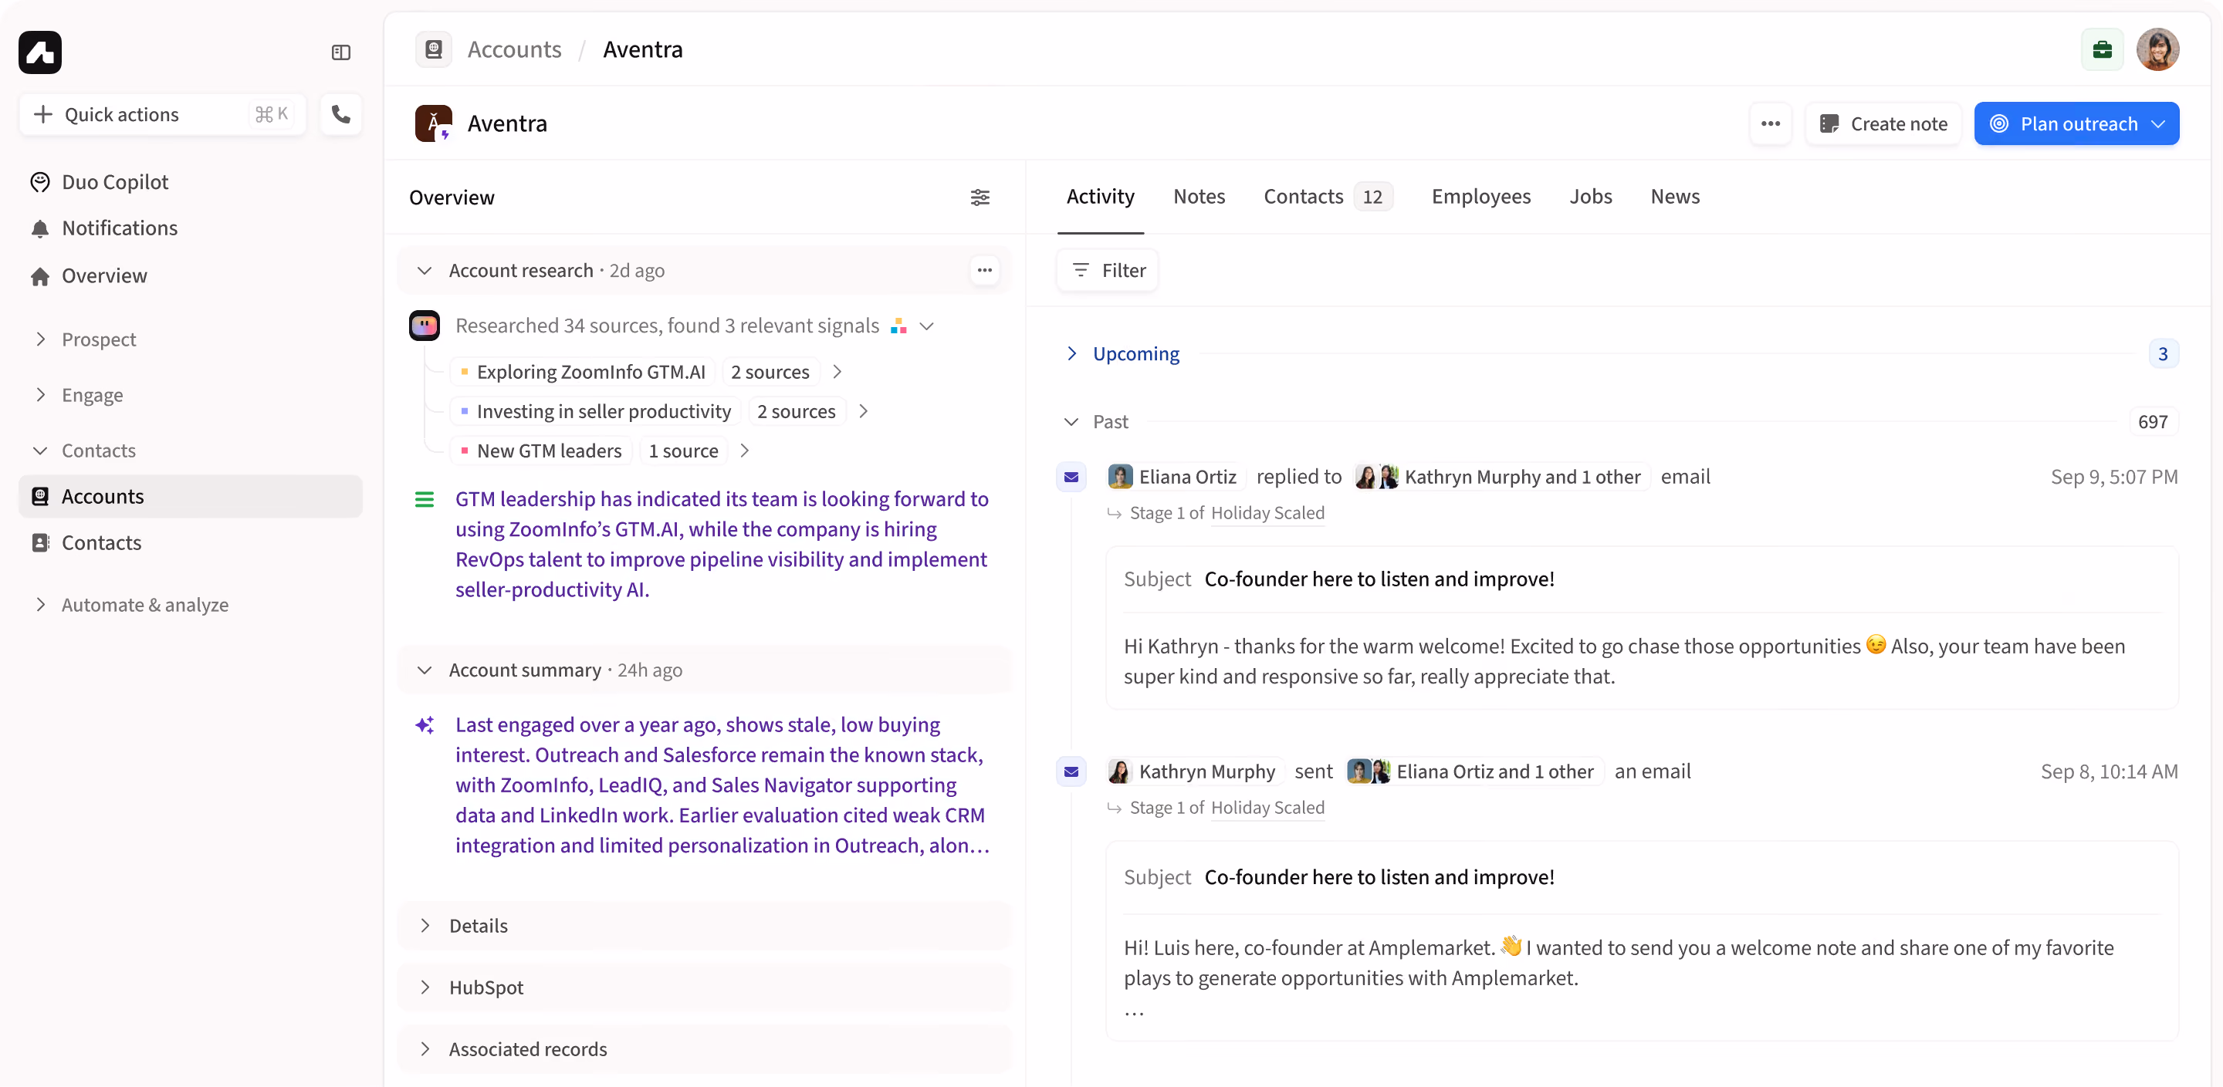Click email icon for Kathryn Murphy sent
Screen dimensions: 2223x1087
1071,771
